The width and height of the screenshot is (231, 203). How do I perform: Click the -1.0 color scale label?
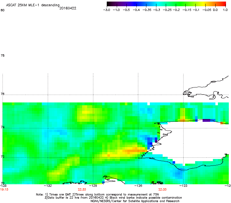116,10
